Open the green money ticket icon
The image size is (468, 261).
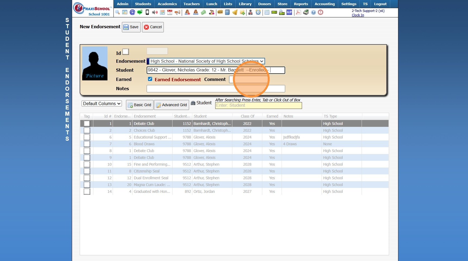(x=204, y=12)
